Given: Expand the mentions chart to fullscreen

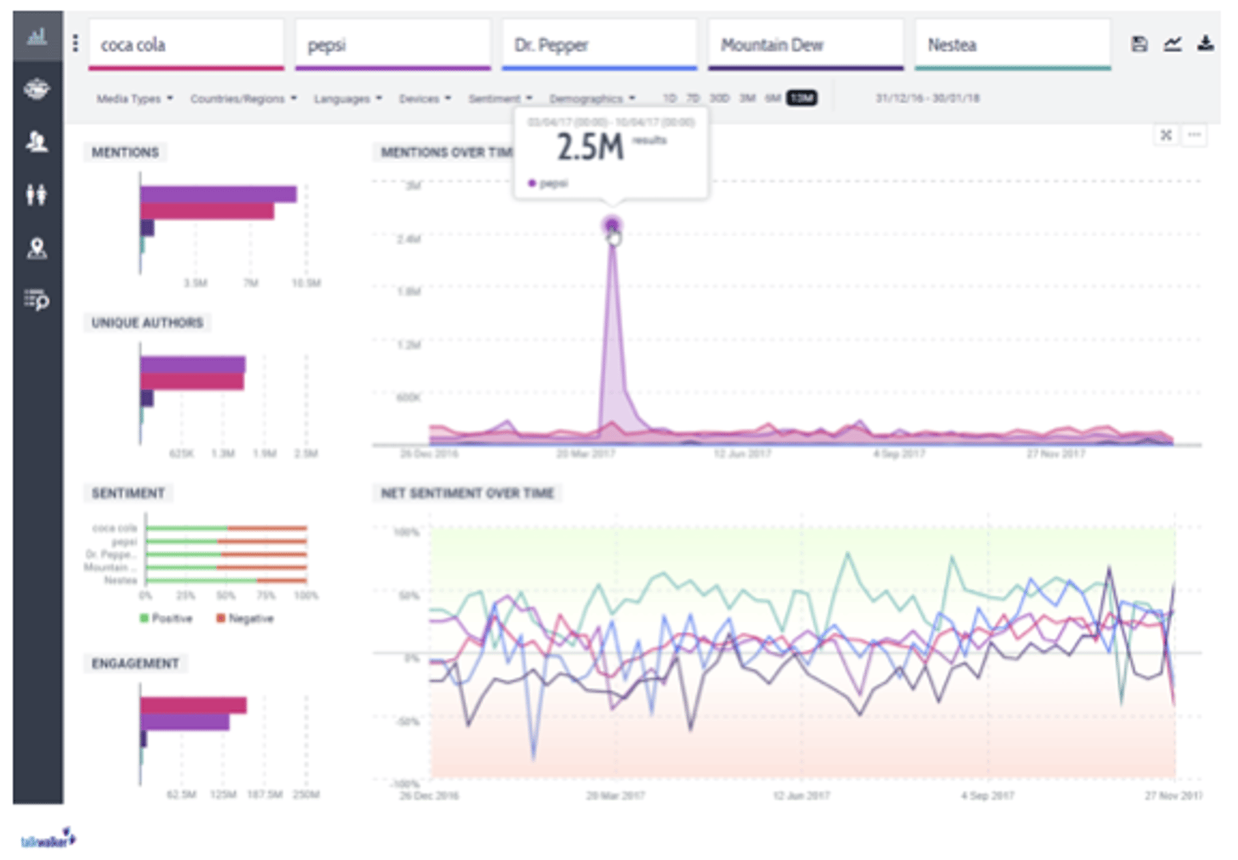Looking at the screenshot, I should [x=1166, y=135].
